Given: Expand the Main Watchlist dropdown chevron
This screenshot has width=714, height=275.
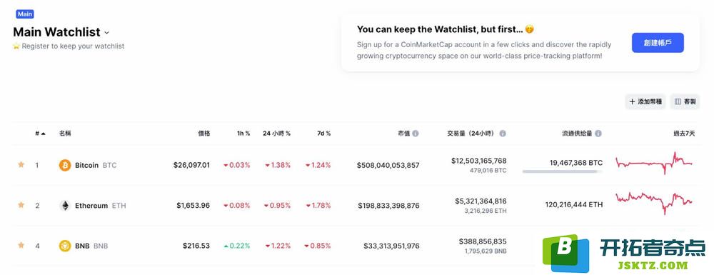Looking at the screenshot, I should click(x=106, y=33).
